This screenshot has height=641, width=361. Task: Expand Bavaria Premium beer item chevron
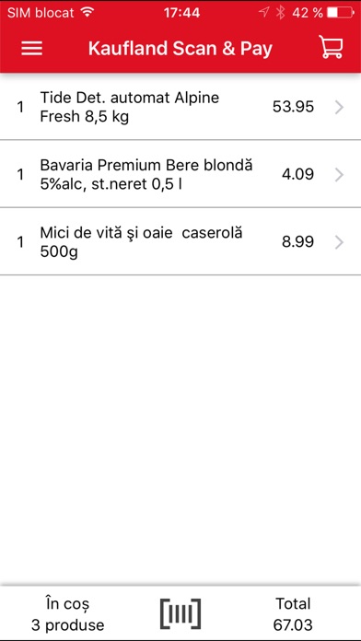(x=339, y=175)
